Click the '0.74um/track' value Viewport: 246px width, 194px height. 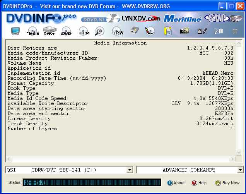tap(215, 124)
